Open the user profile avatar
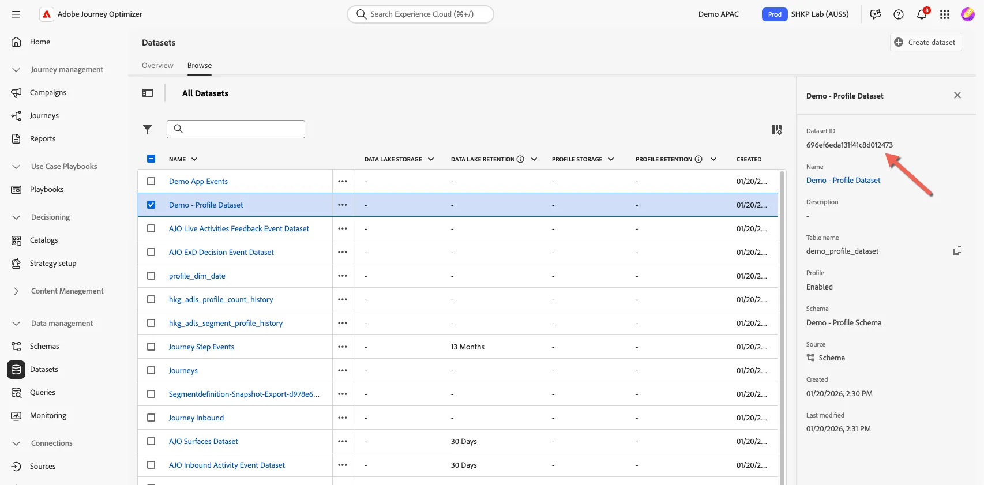 point(968,14)
